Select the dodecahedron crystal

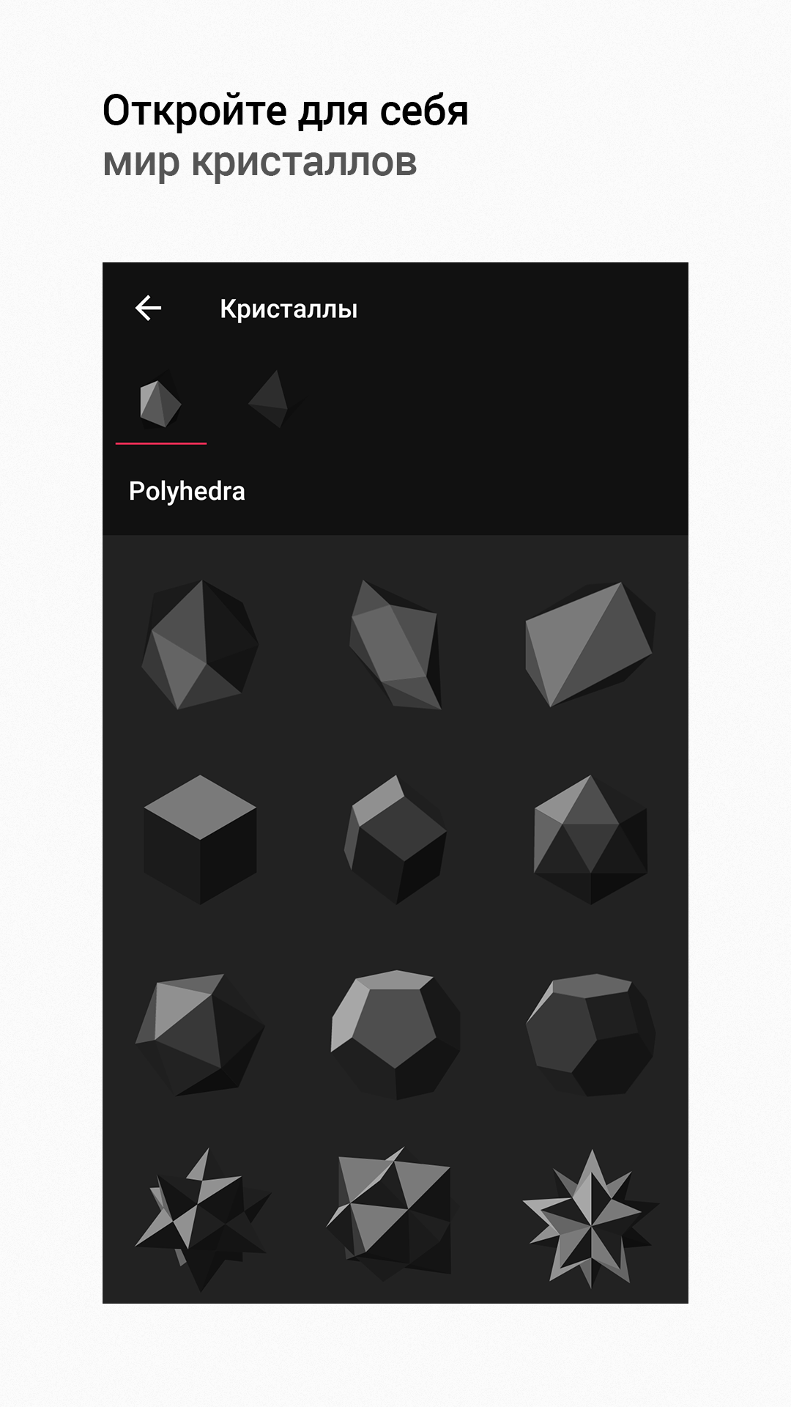pyautogui.click(x=395, y=1035)
